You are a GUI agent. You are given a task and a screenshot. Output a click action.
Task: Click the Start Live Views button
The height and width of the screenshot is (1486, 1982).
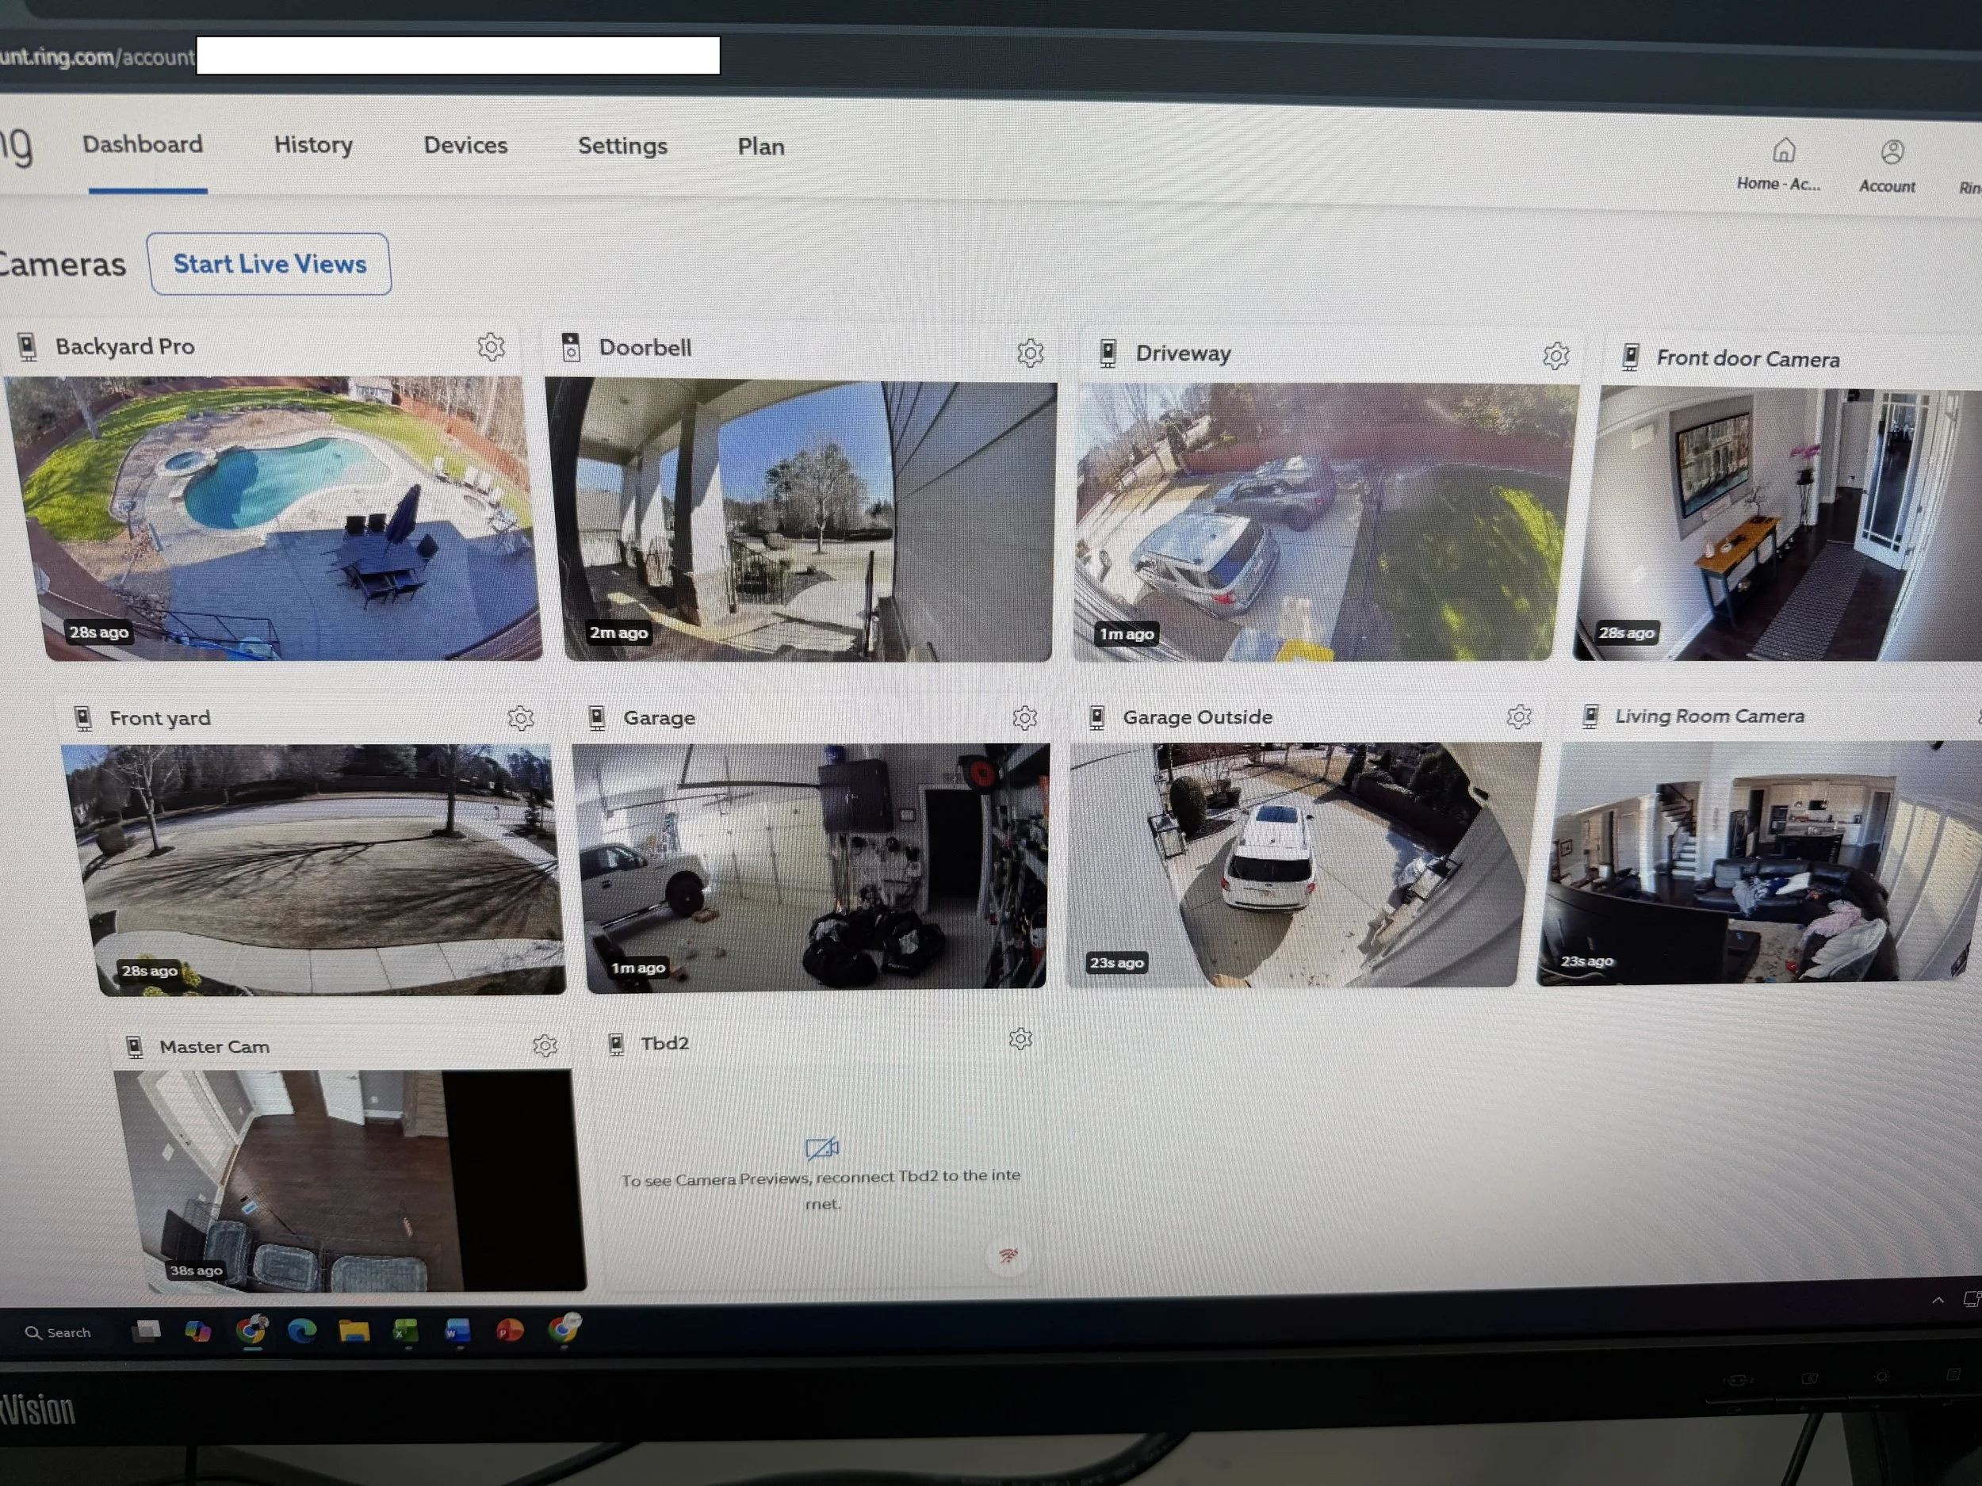coord(270,263)
